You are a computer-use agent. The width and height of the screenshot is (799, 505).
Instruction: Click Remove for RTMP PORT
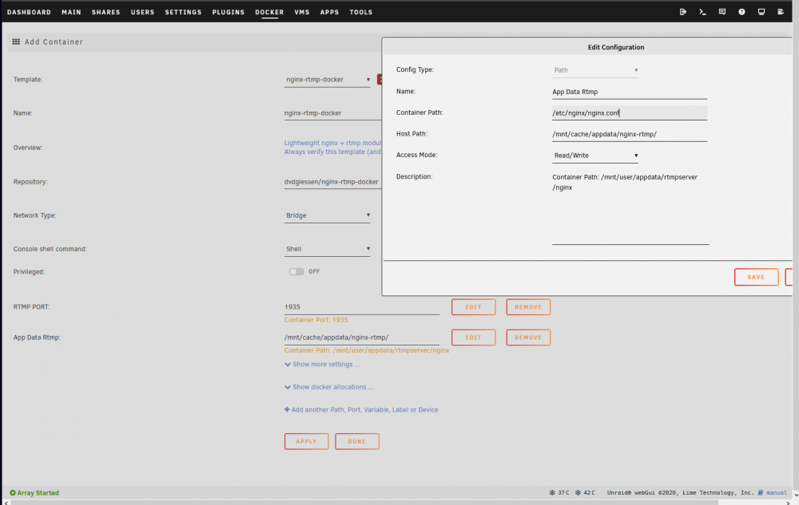click(528, 307)
